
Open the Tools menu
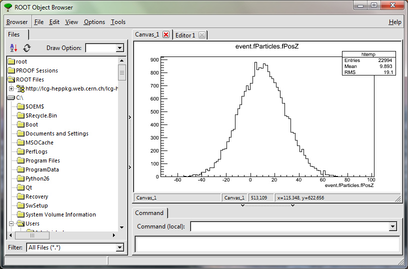click(118, 22)
